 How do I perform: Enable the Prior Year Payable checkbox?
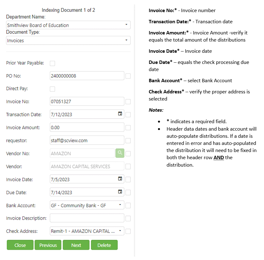pyautogui.click(x=52, y=63)
